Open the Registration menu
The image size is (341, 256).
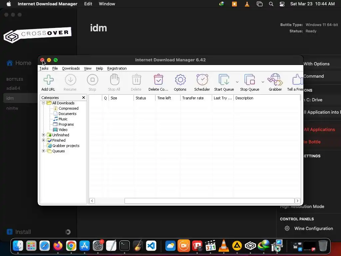pyautogui.click(x=117, y=68)
